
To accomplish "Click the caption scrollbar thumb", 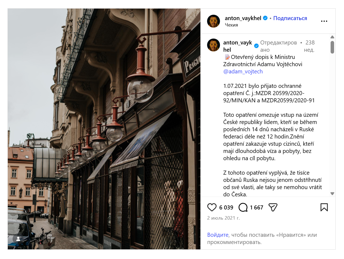I will [x=332, y=47].
